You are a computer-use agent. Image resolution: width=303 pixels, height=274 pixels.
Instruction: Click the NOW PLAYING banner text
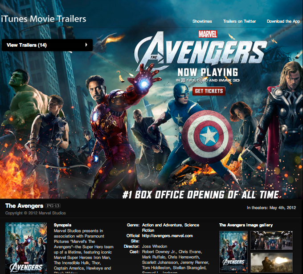208,73
